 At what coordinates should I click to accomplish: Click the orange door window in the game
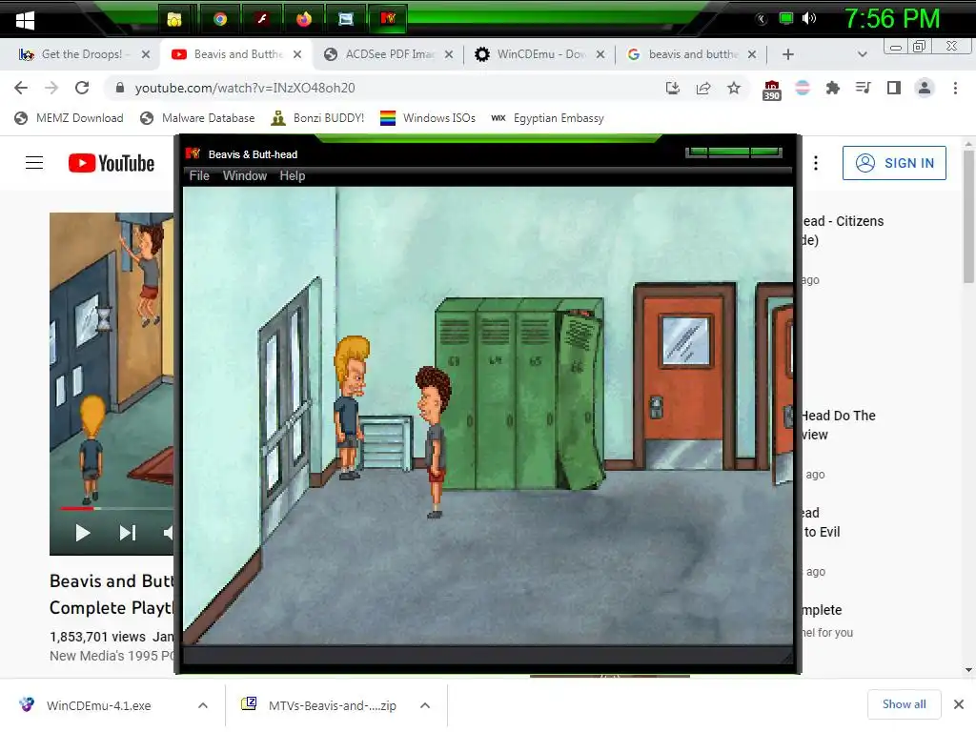coord(686,341)
